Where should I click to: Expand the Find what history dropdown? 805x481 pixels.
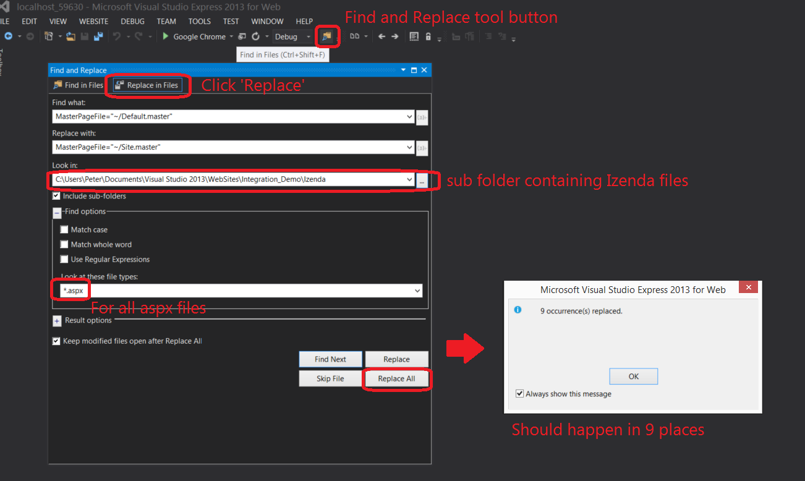point(409,116)
